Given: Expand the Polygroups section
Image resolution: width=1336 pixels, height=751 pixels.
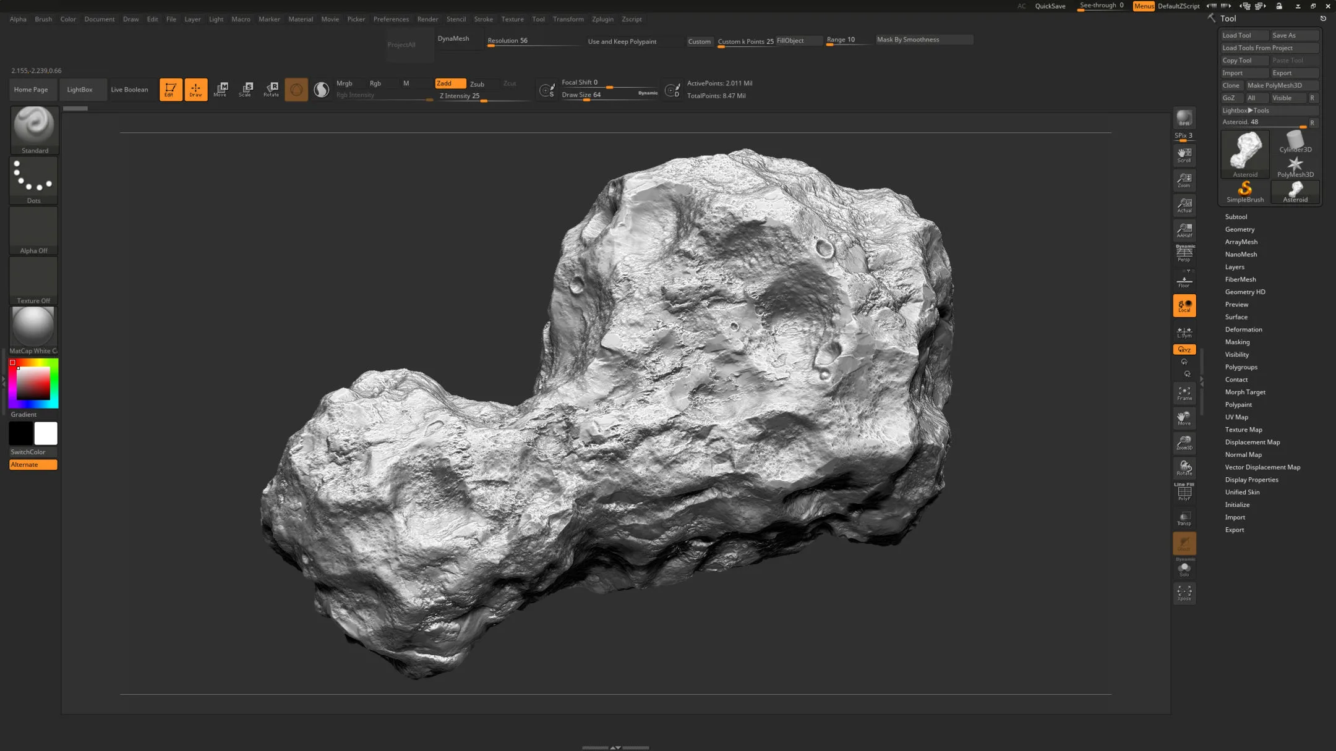Looking at the screenshot, I should 1241,367.
